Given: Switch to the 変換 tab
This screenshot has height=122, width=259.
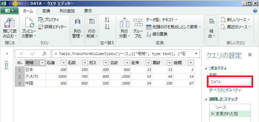Looking at the screenshot, I should (x=46, y=11).
